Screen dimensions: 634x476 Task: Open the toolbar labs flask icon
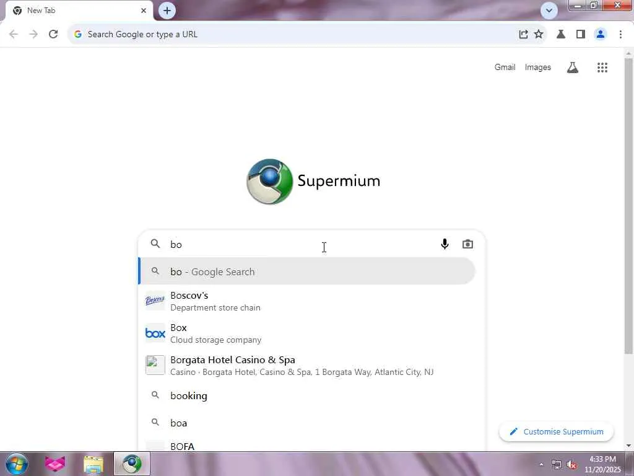tap(561, 35)
